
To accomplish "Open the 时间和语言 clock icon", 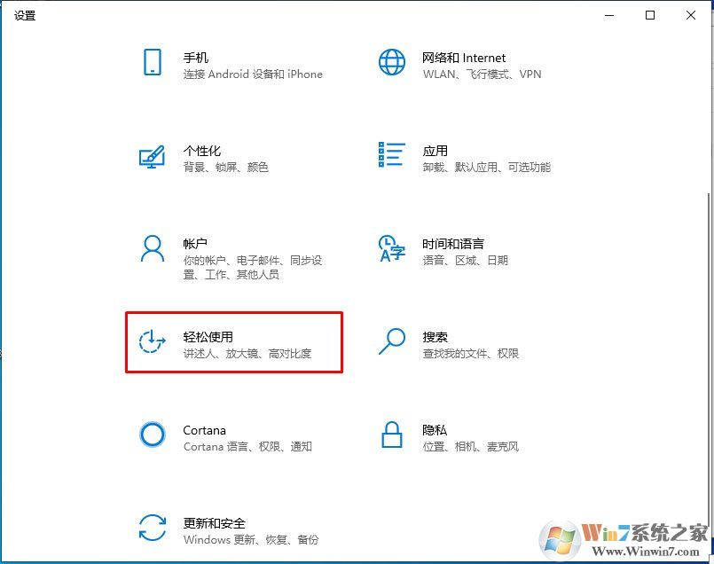I will (x=391, y=251).
